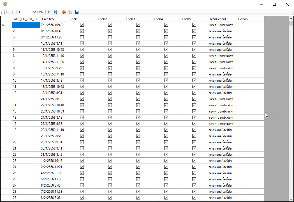Minimize the window
Viewport: 294px width, 202px height.
coord(262,4)
